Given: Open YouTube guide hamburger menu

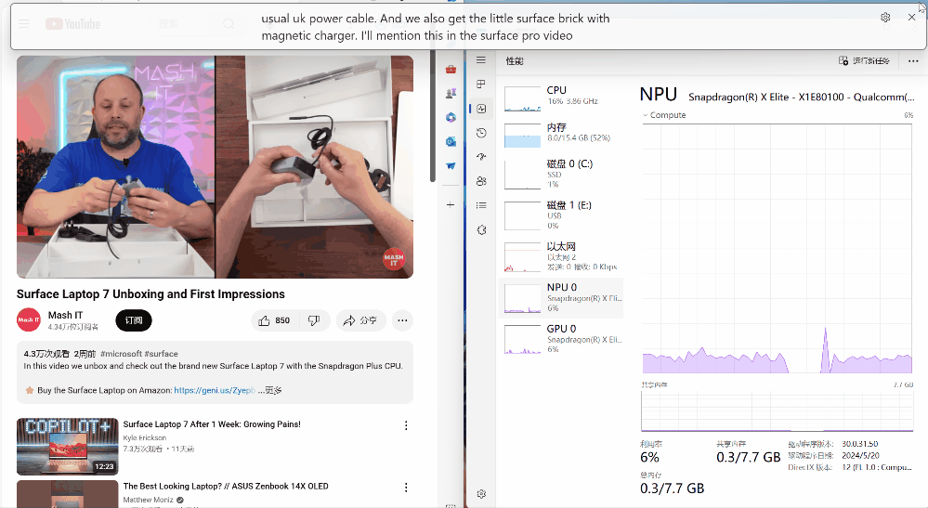Looking at the screenshot, I should click(23, 23).
